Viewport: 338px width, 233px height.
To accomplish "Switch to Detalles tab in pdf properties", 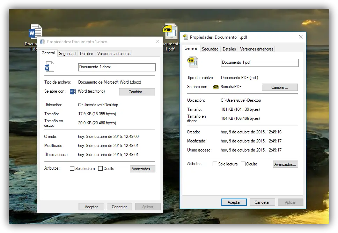I will 229,49.
